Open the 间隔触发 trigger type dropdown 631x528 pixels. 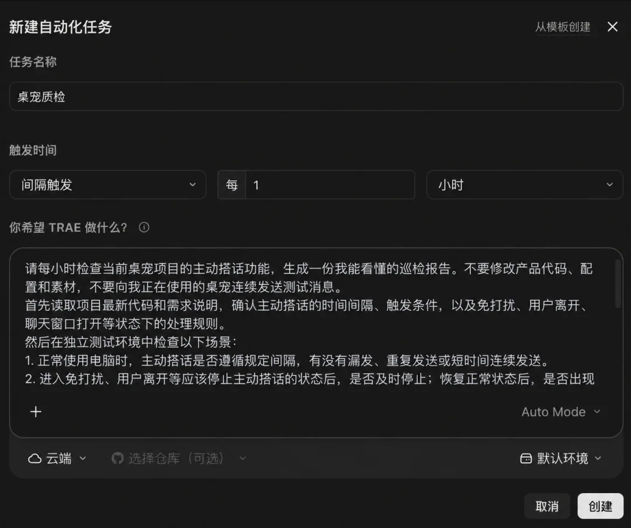tap(108, 185)
